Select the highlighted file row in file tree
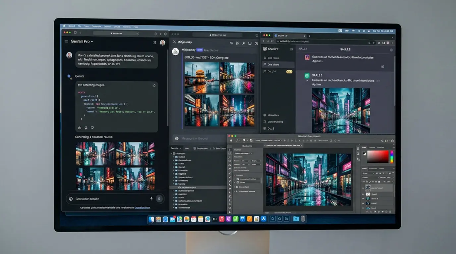 coord(198,187)
